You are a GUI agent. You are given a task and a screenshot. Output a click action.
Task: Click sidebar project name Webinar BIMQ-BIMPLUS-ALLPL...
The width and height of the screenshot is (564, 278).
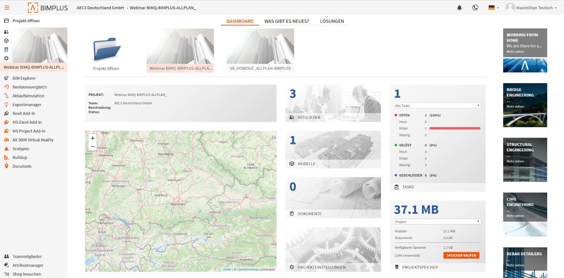tap(34, 67)
